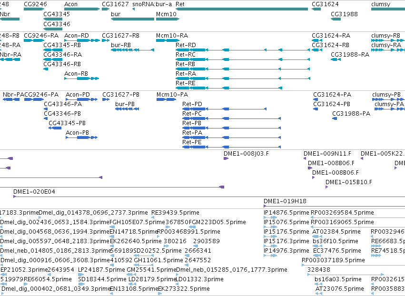The width and height of the screenshot is (405, 296).
Task: Open transcript Ret-RD
Action: [186, 45]
